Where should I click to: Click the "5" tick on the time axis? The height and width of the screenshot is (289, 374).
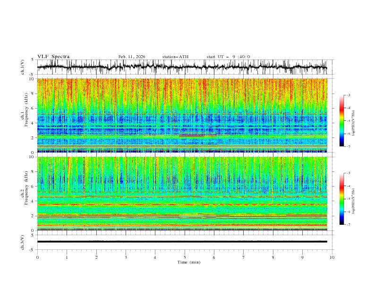click(185, 257)
